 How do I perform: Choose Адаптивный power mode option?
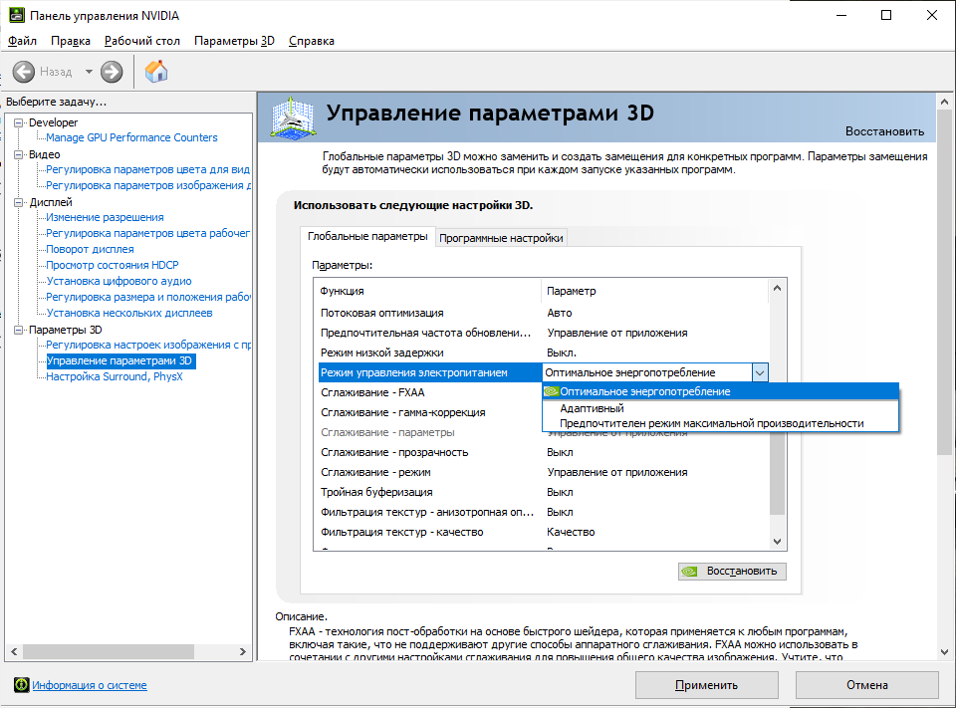720,408
